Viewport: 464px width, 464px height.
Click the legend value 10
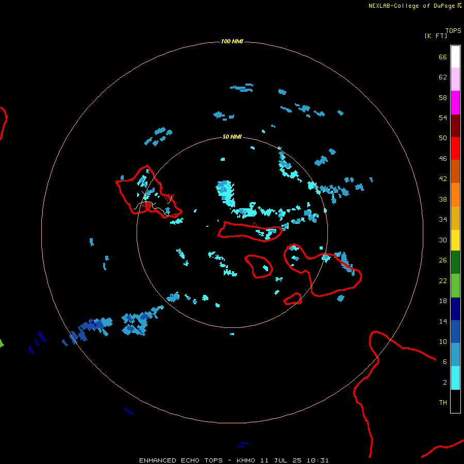click(443, 342)
